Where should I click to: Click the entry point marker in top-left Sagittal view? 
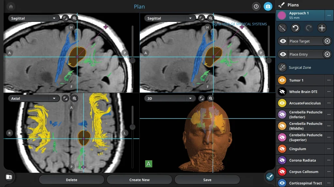pyautogui.click(x=106, y=27)
